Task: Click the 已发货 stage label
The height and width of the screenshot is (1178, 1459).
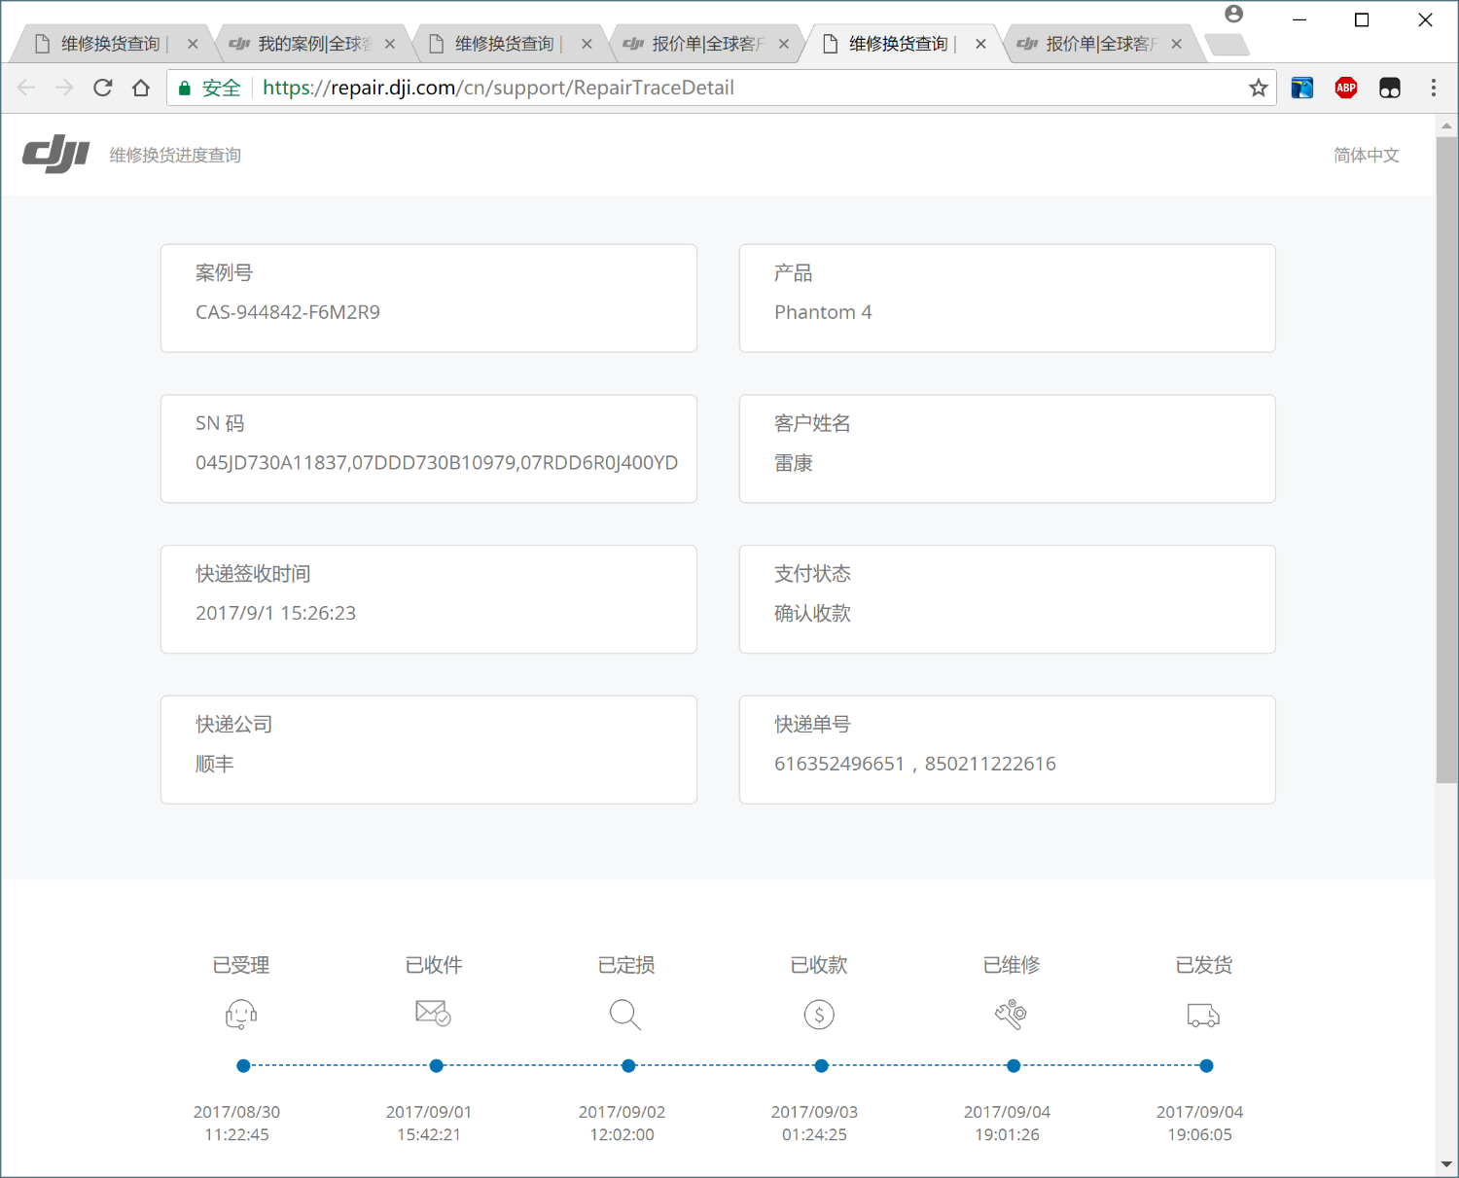Action: point(1204,965)
